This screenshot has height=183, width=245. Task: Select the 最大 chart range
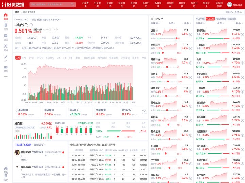[x=78, y=58]
